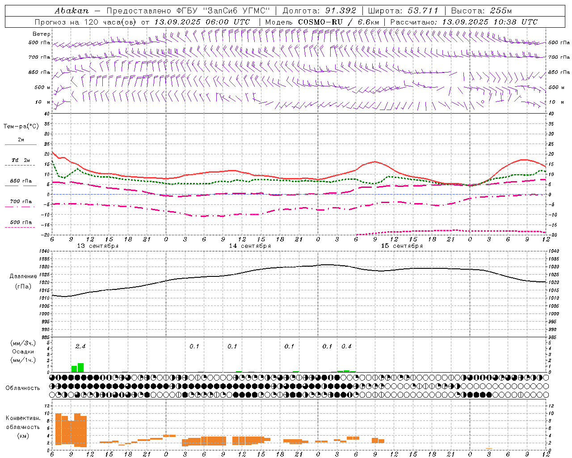Click the "(гПа)" unit under Давление
This screenshot has height=458, width=572.
coord(23,287)
